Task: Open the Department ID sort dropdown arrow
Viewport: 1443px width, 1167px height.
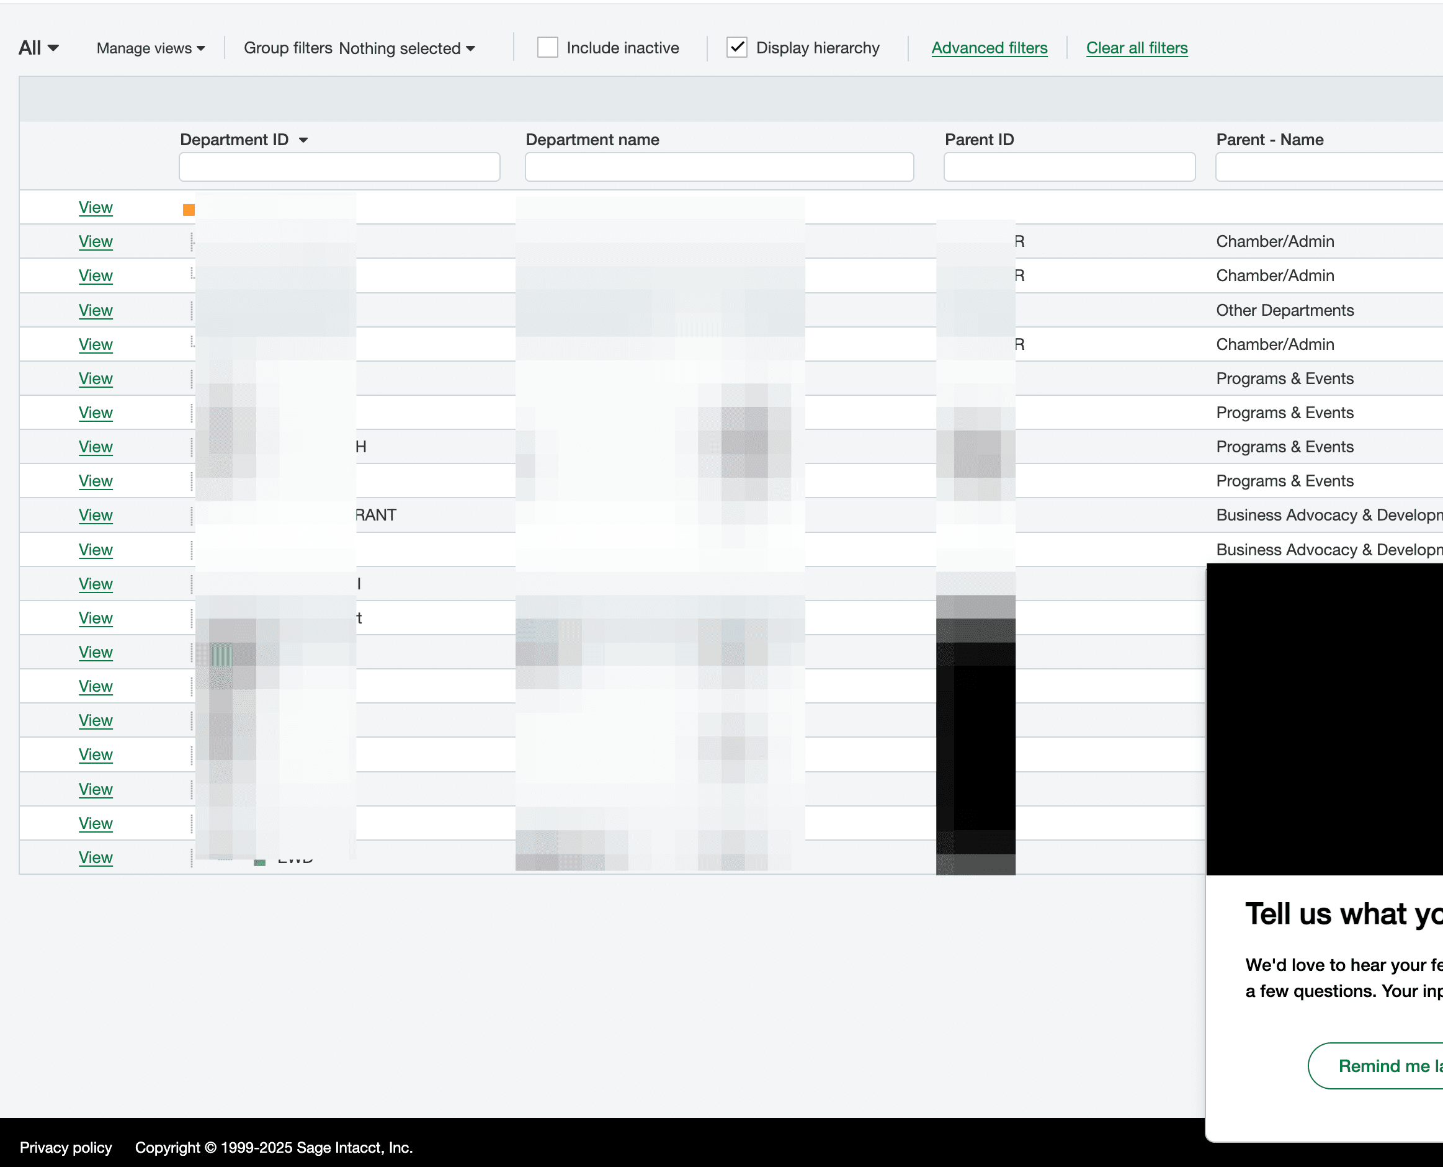Action: click(x=304, y=140)
